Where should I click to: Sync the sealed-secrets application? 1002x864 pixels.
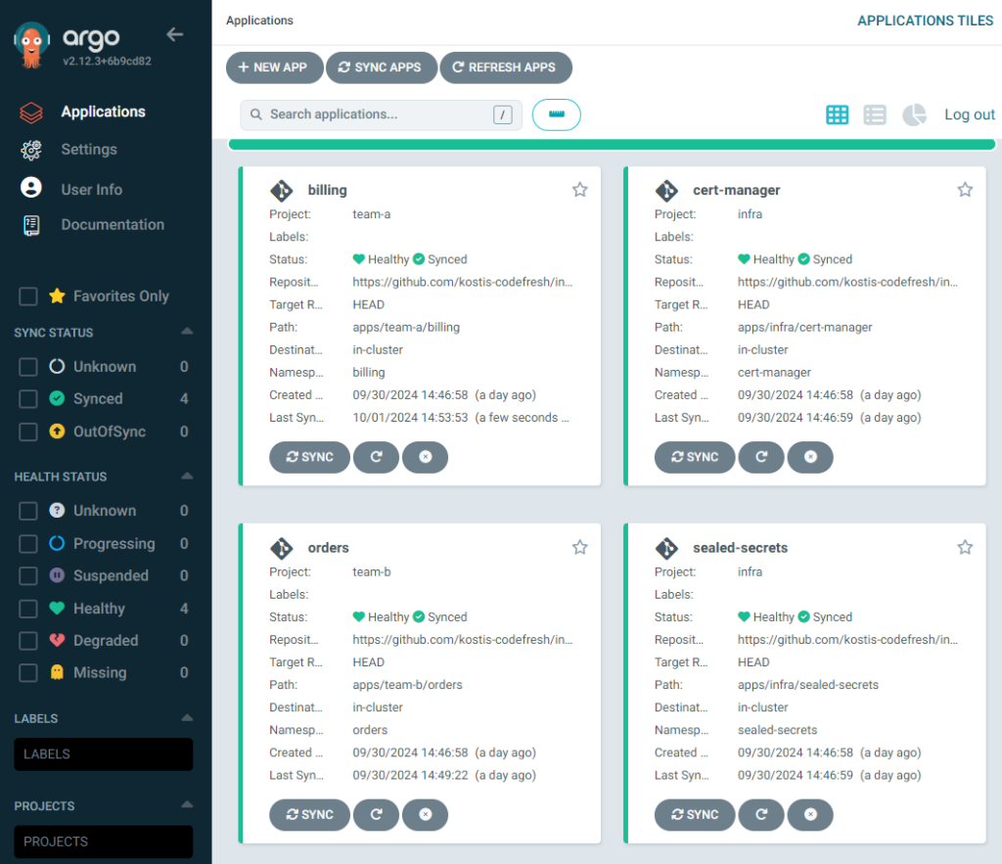pos(695,815)
